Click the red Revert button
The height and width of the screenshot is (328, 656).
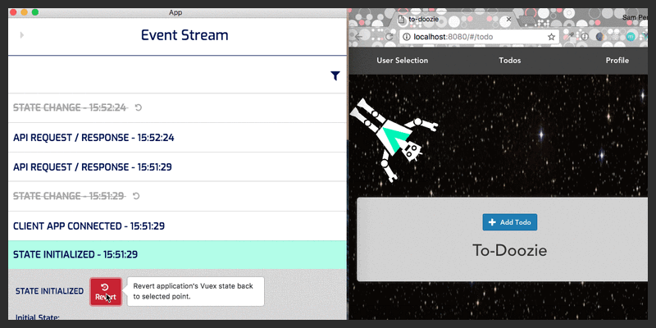(106, 292)
